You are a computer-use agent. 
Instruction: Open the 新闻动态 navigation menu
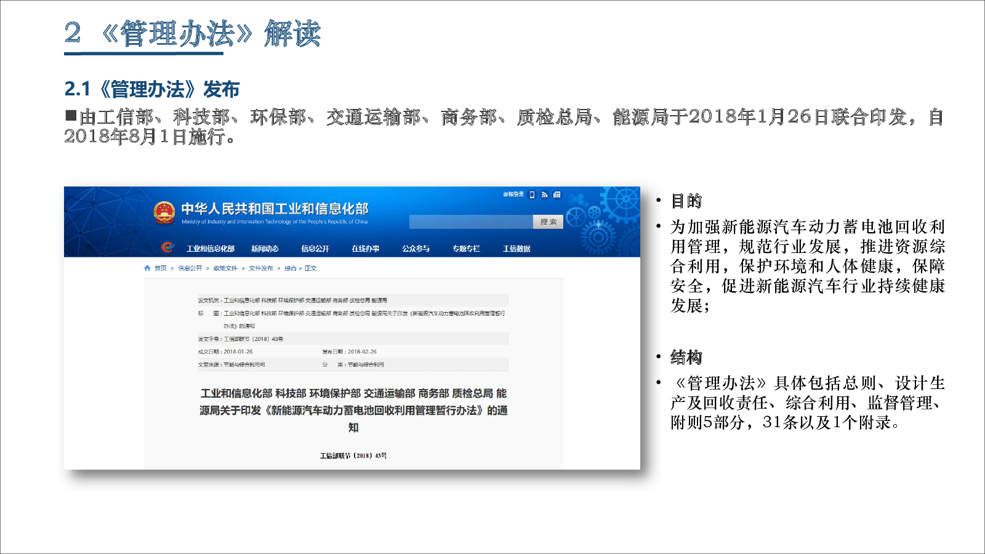pyautogui.click(x=265, y=249)
